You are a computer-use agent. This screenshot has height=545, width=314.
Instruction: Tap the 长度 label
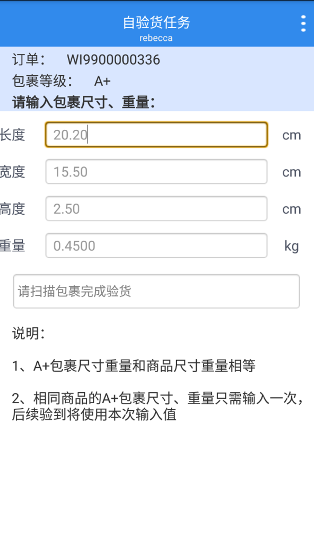tap(13, 135)
